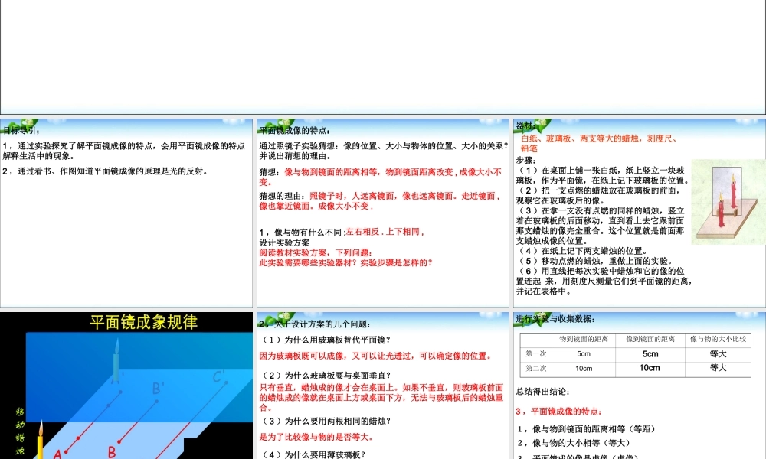Image resolution: width=766 pixels, height=459 pixels.
Task: Click the leaf decoration on 进行实验与收集数据 slide
Action: (541, 318)
